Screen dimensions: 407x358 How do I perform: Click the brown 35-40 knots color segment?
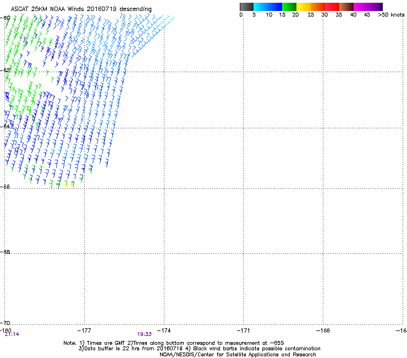(346, 7)
